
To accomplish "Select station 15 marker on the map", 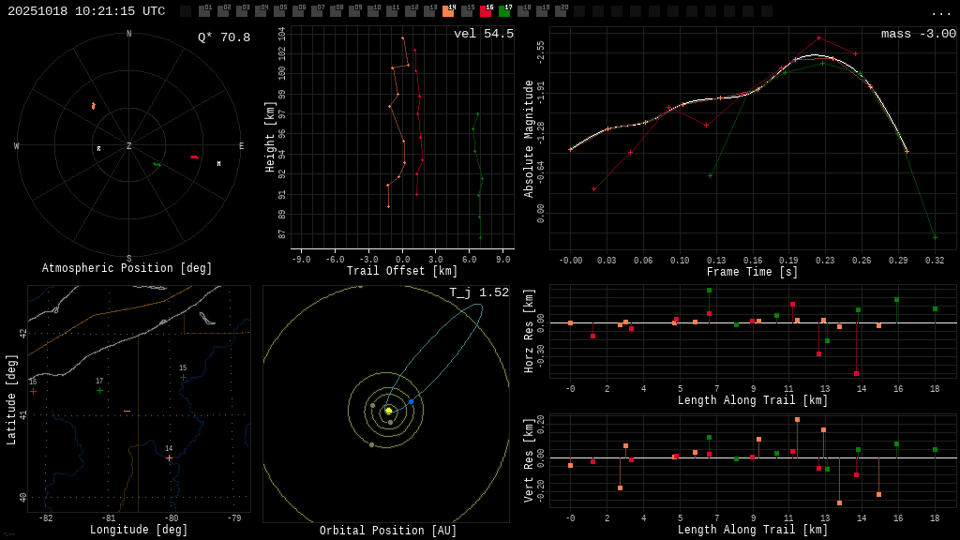I will click(x=183, y=377).
